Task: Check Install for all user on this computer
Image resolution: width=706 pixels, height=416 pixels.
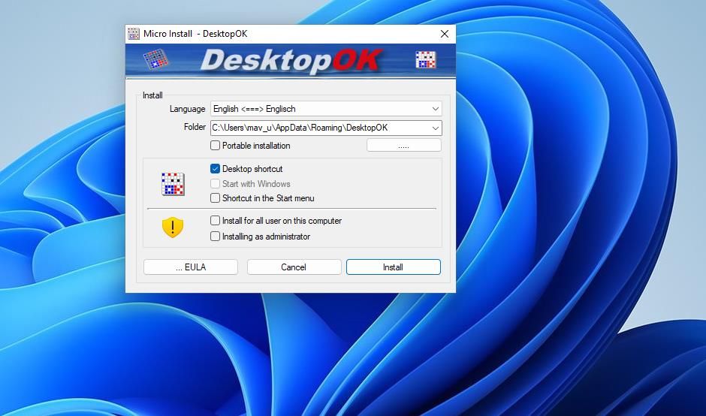Action: 216,221
